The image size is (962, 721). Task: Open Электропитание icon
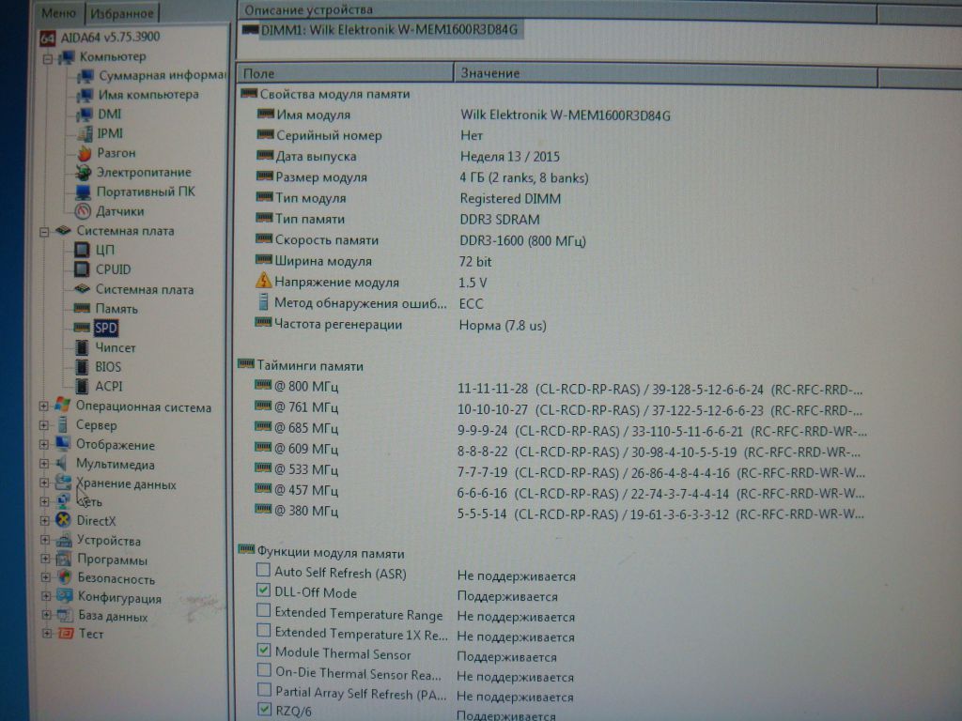tap(84, 173)
